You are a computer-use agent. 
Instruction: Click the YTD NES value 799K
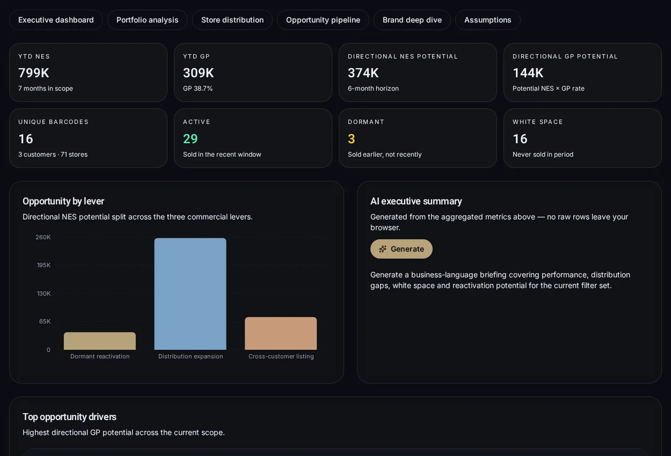(x=34, y=73)
